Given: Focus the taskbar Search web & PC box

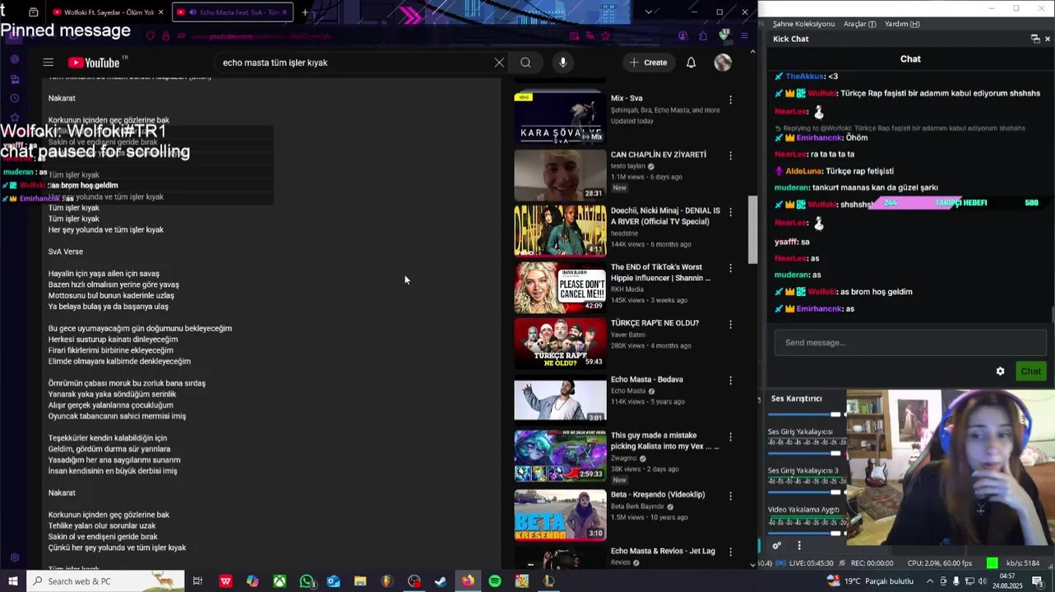Looking at the screenshot, I should click(x=105, y=581).
